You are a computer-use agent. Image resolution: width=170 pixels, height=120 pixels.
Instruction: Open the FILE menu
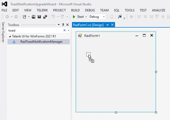[x=4, y=10]
